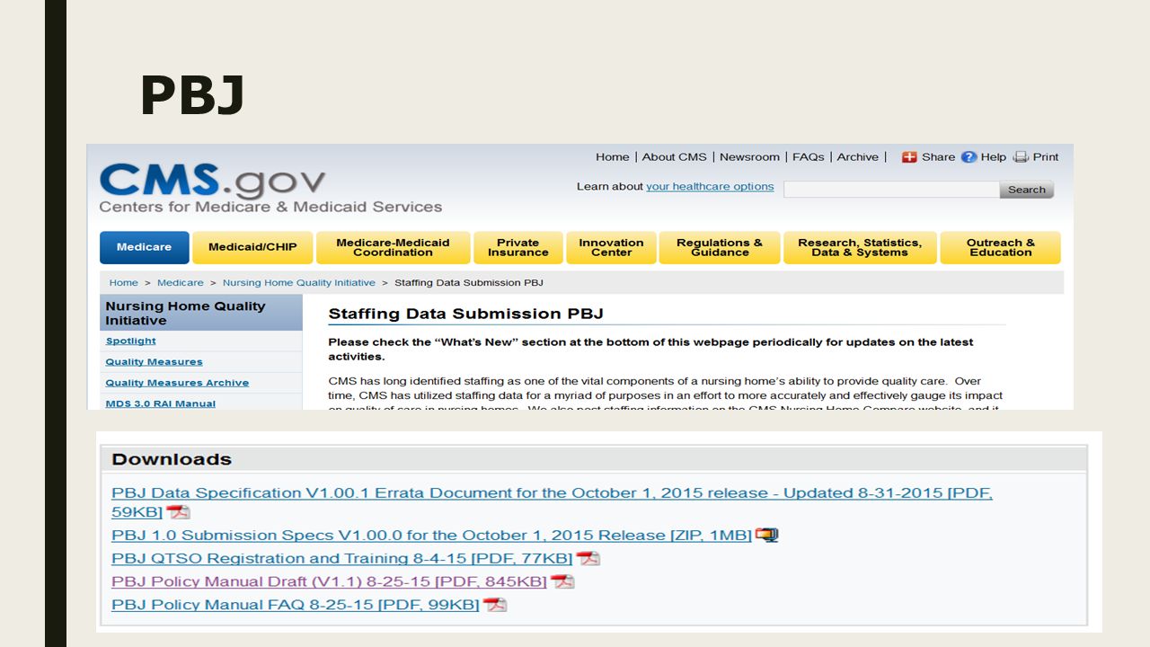Open MDS 3.0 RAI Manual link
Screen dimensions: 1150x647
click(160, 403)
